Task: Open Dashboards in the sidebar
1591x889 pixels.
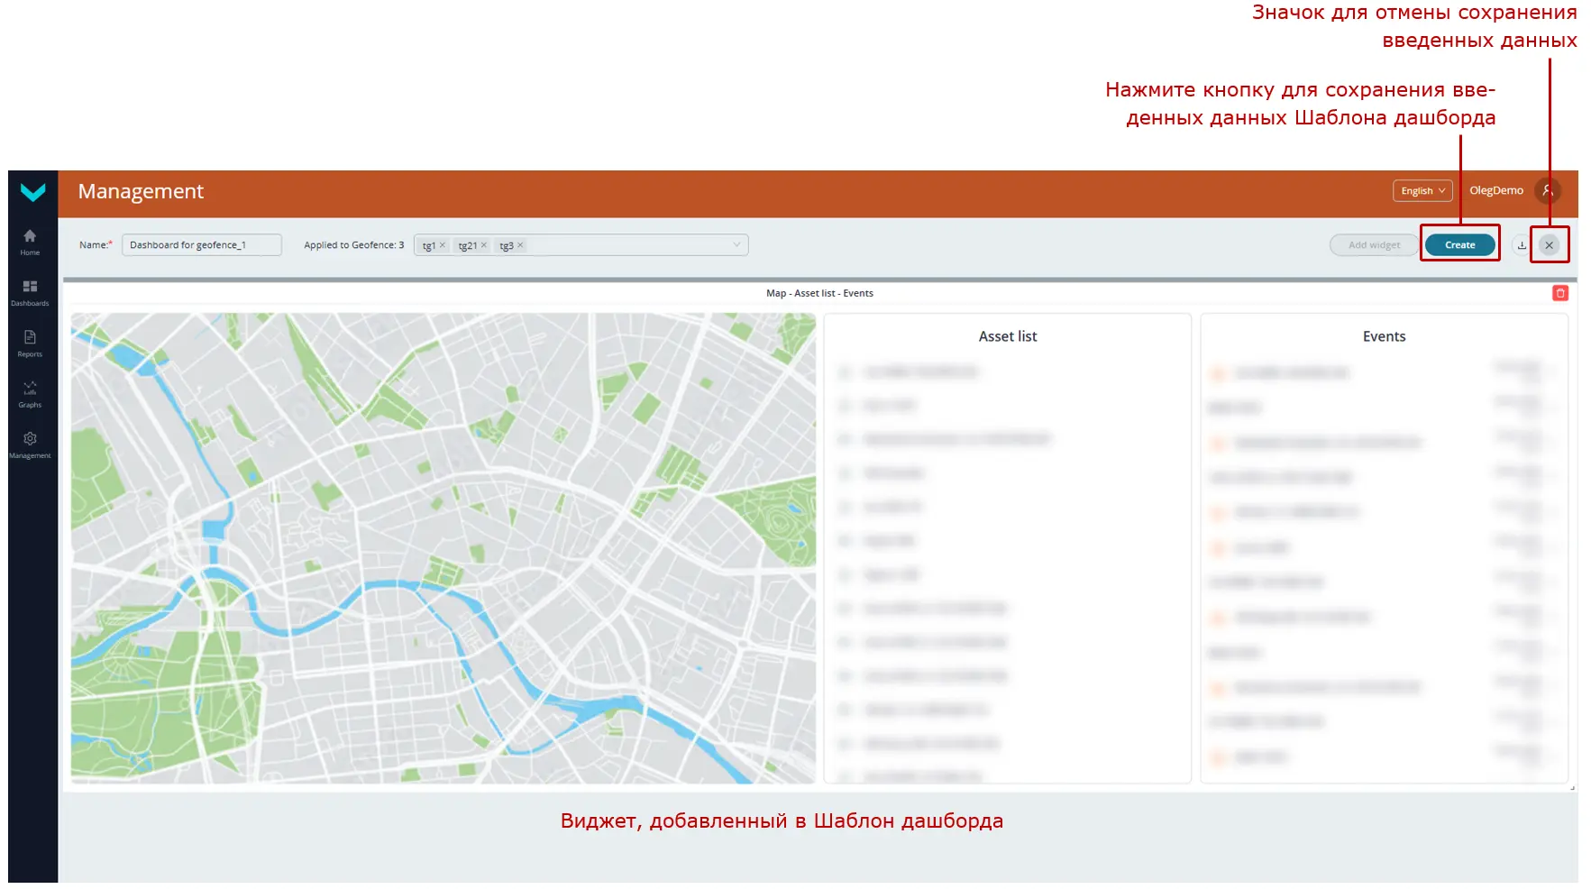Action: (30, 291)
